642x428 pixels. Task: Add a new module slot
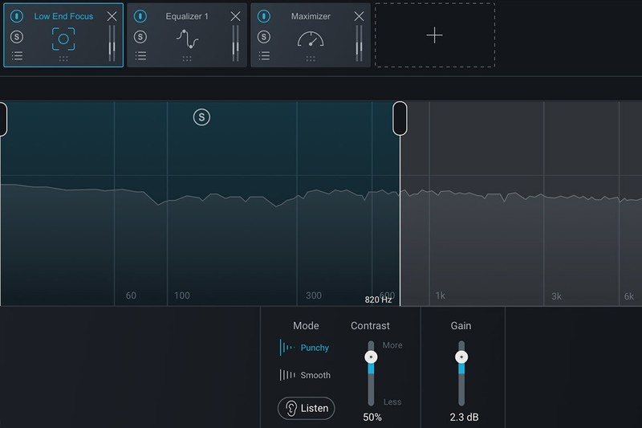434,35
